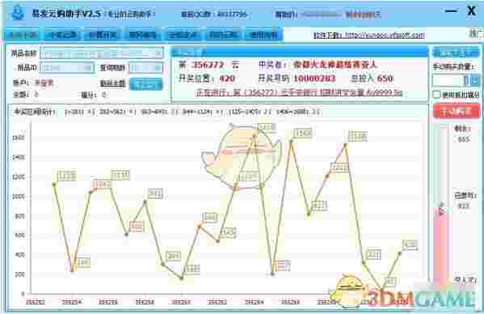Viewport: 484px width, 314px height.
Task: Expand the 商品名称 dropdown
Action: pos(158,53)
